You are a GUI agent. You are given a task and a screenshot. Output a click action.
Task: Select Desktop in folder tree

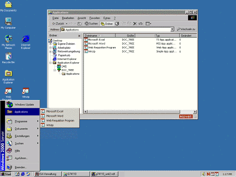point(57,41)
